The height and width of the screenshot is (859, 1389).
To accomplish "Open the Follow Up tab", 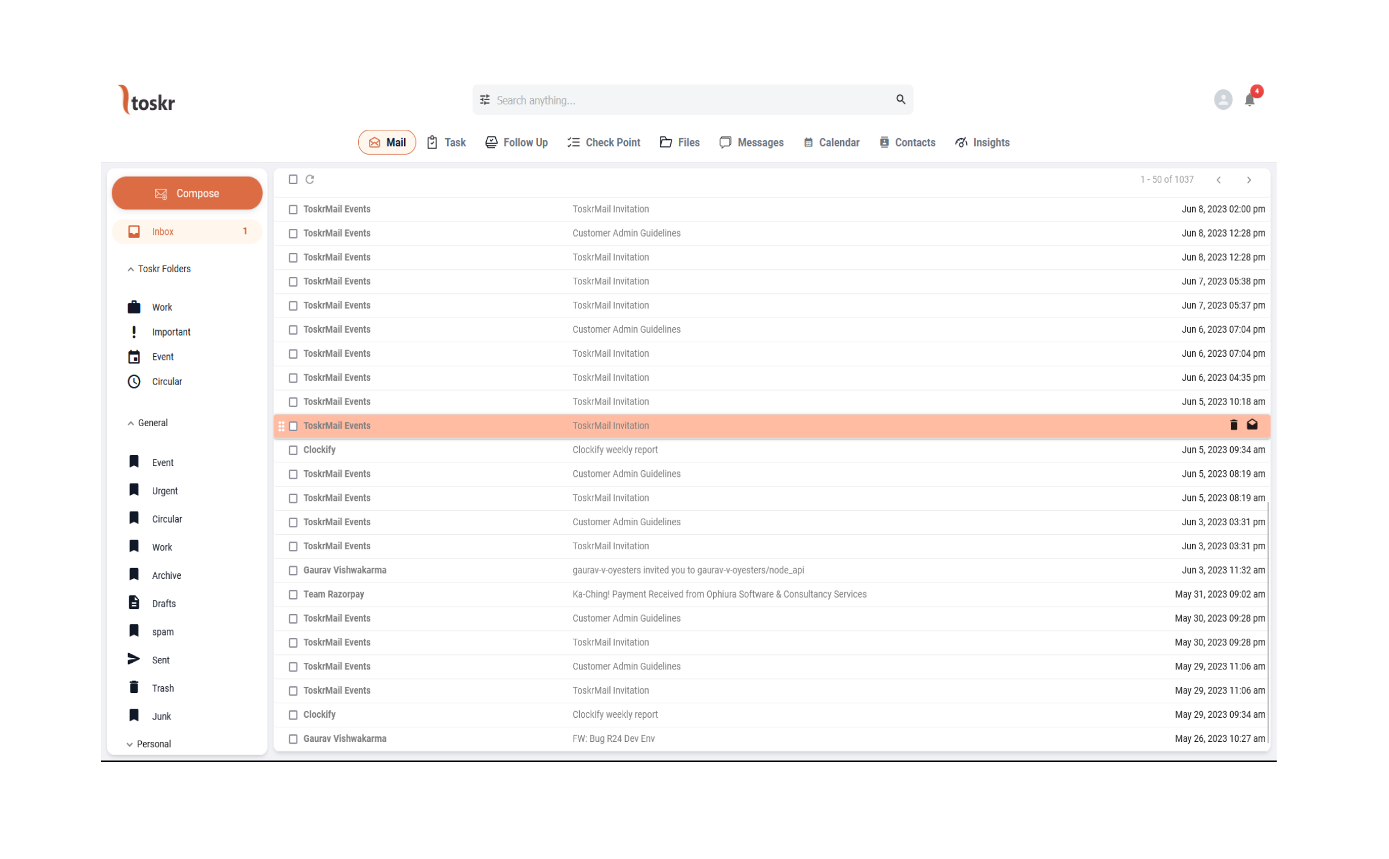I will (516, 142).
